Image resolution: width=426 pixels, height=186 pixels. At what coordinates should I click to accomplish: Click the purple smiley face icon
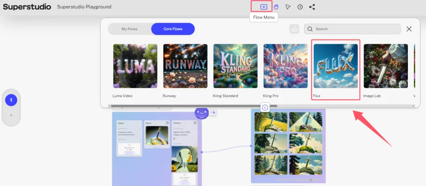(x=202, y=113)
